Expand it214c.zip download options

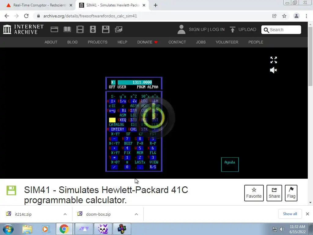[65, 214]
